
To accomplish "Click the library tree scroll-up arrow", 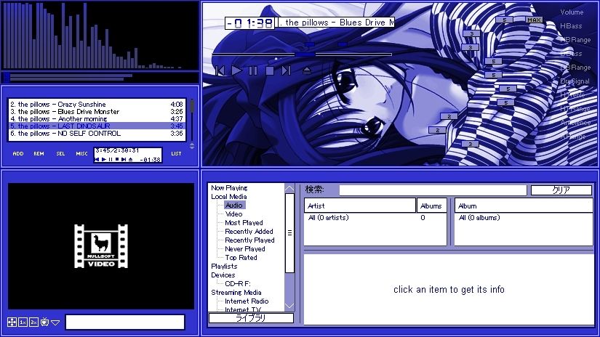I will [289, 188].
